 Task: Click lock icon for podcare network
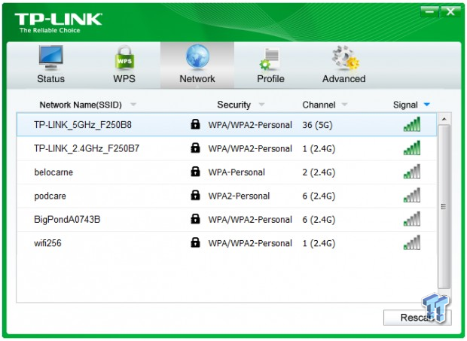pos(195,195)
